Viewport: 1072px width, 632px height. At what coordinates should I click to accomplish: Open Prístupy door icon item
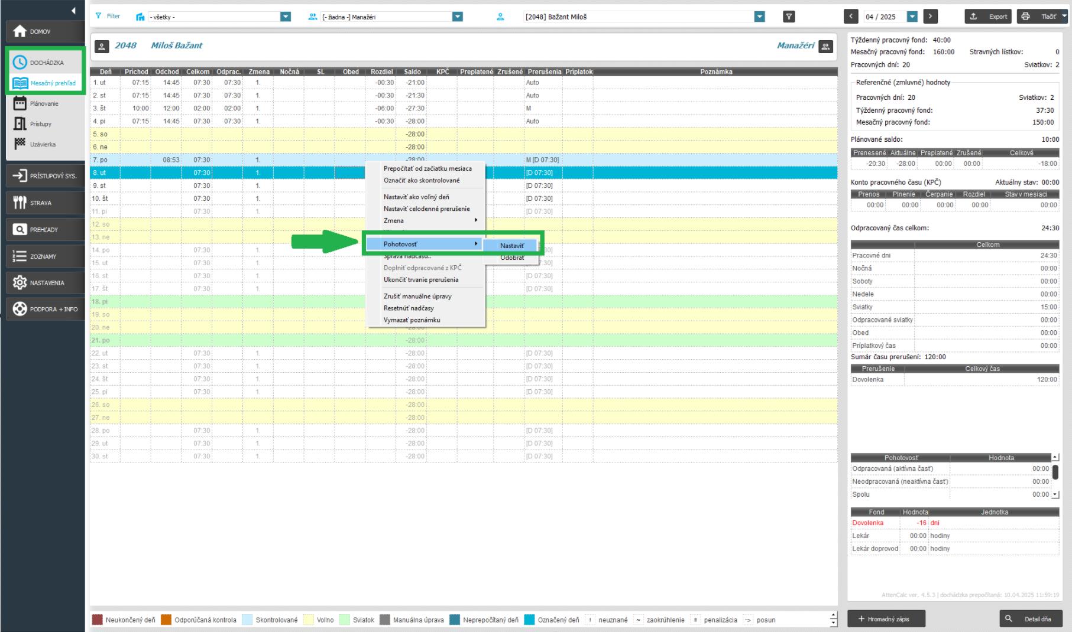pos(40,124)
